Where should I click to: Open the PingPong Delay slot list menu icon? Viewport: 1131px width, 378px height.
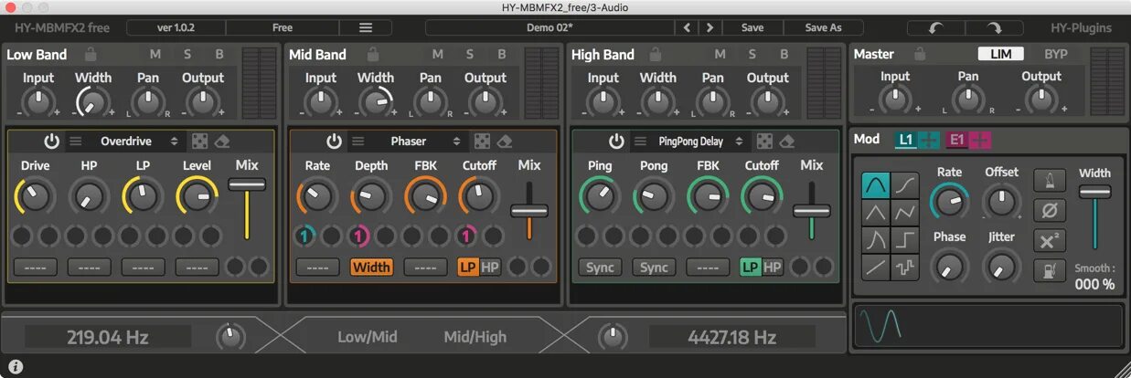tap(641, 142)
